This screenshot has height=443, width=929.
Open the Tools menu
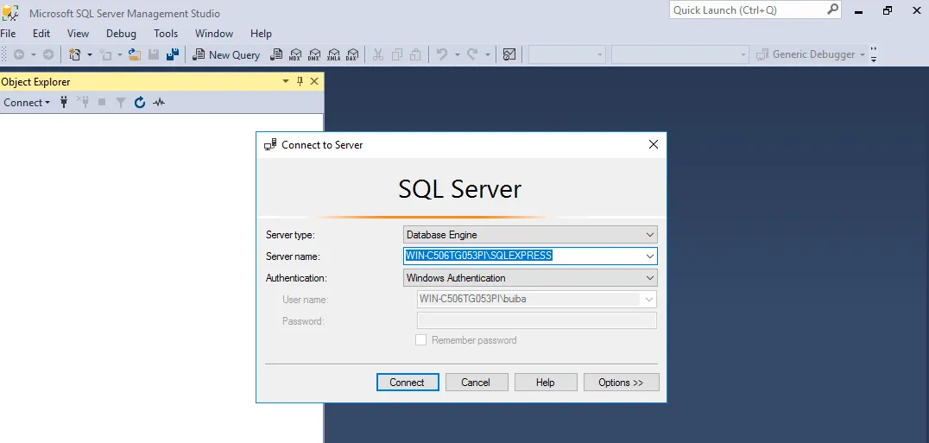166,34
